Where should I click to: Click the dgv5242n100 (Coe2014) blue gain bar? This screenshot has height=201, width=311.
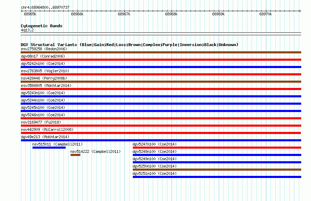click(x=161, y=67)
